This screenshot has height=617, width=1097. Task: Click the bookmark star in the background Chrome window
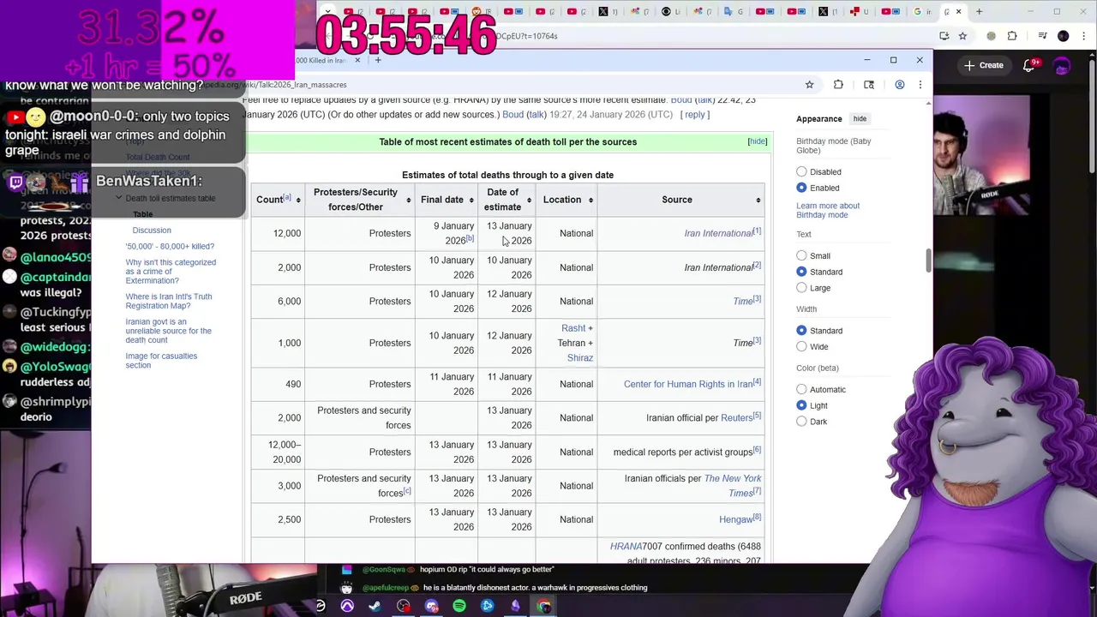point(962,36)
